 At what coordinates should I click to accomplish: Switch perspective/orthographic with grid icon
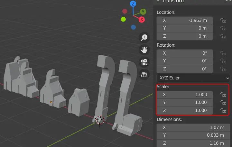pos(144,74)
